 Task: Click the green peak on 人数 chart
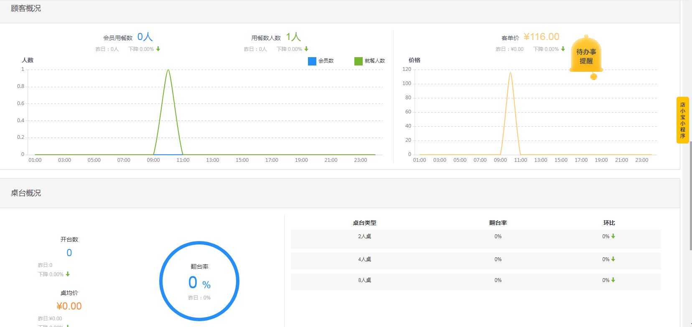pos(168,70)
